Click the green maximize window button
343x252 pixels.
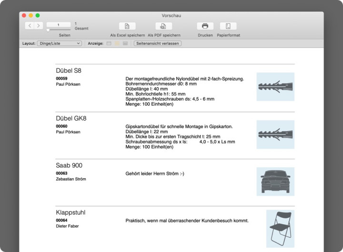click(x=38, y=15)
